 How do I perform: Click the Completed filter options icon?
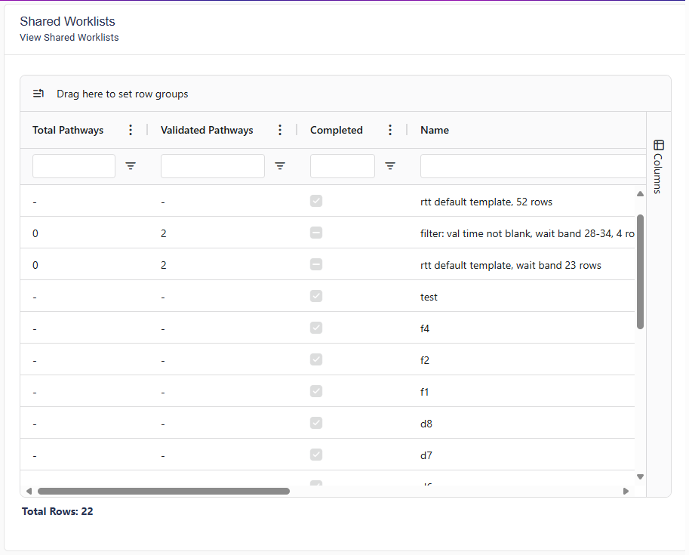[x=390, y=166]
